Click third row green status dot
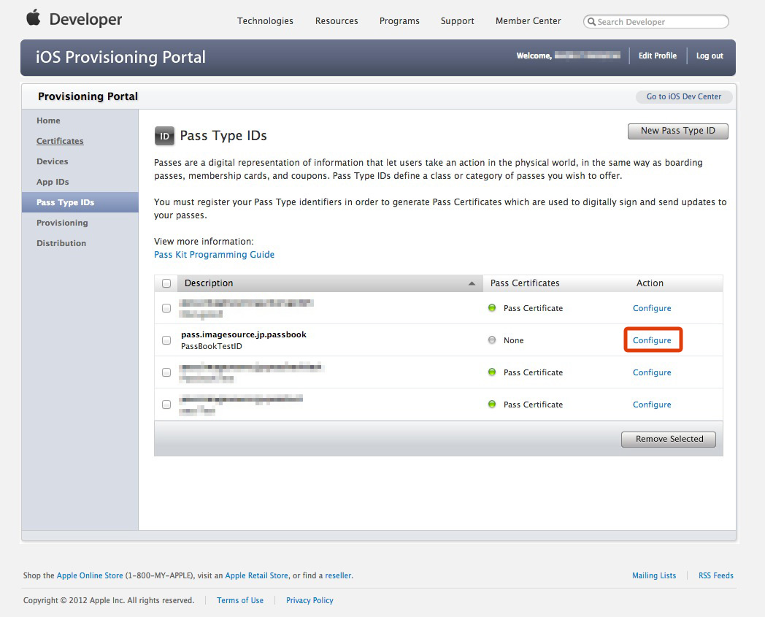 492,372
